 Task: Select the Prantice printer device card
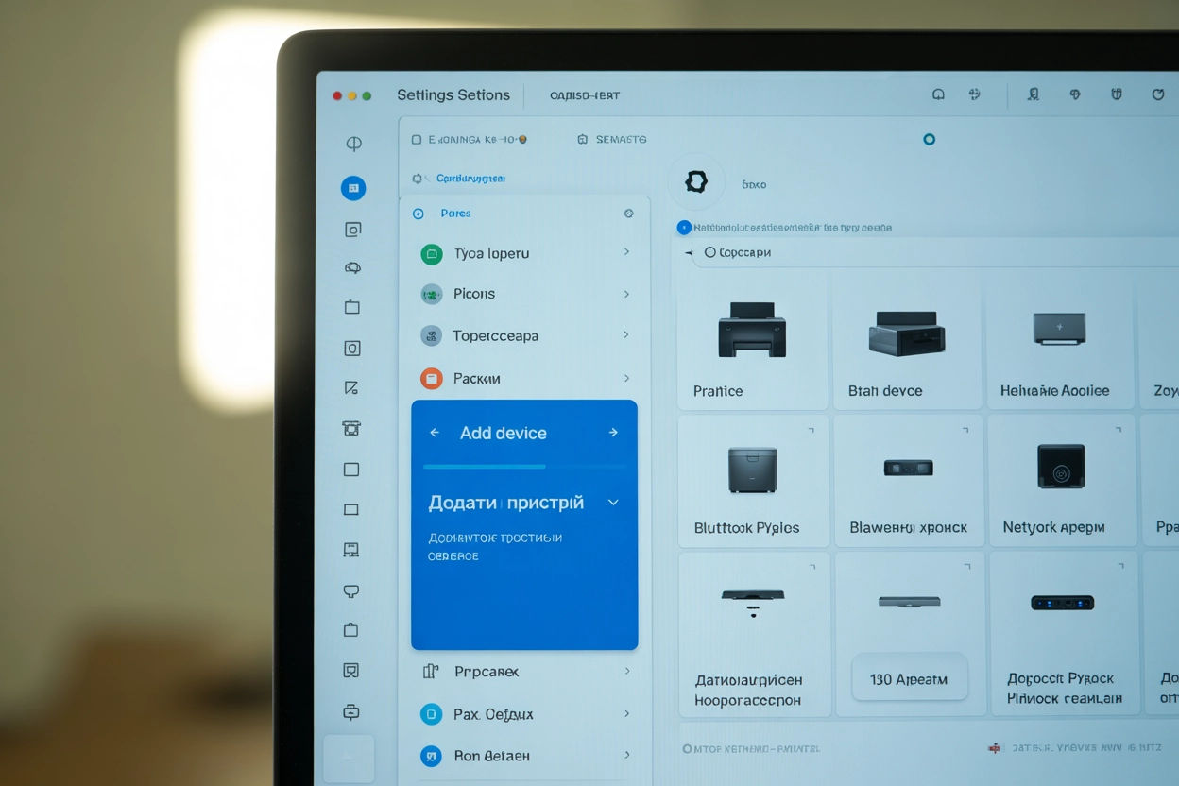(x=753, y=341)
